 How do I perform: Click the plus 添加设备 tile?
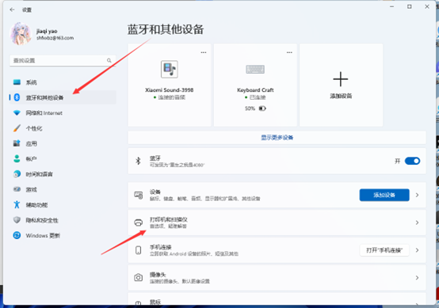(x=341, y=85)
